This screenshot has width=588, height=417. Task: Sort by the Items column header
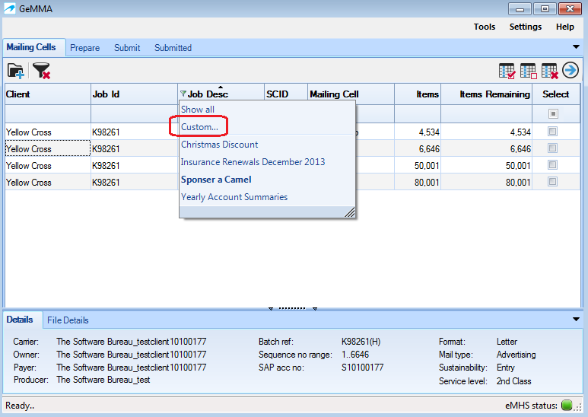(418, 94)
